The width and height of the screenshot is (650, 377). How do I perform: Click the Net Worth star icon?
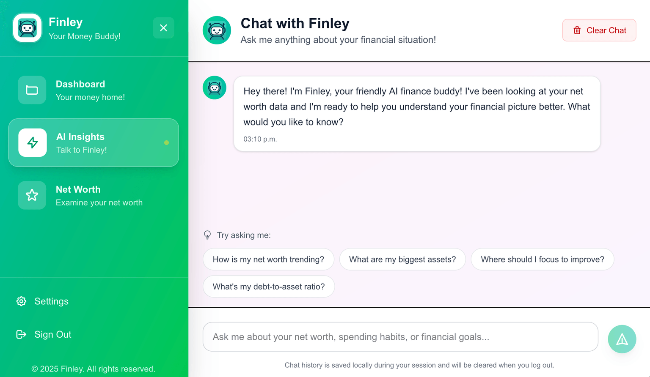pos(32,195)
